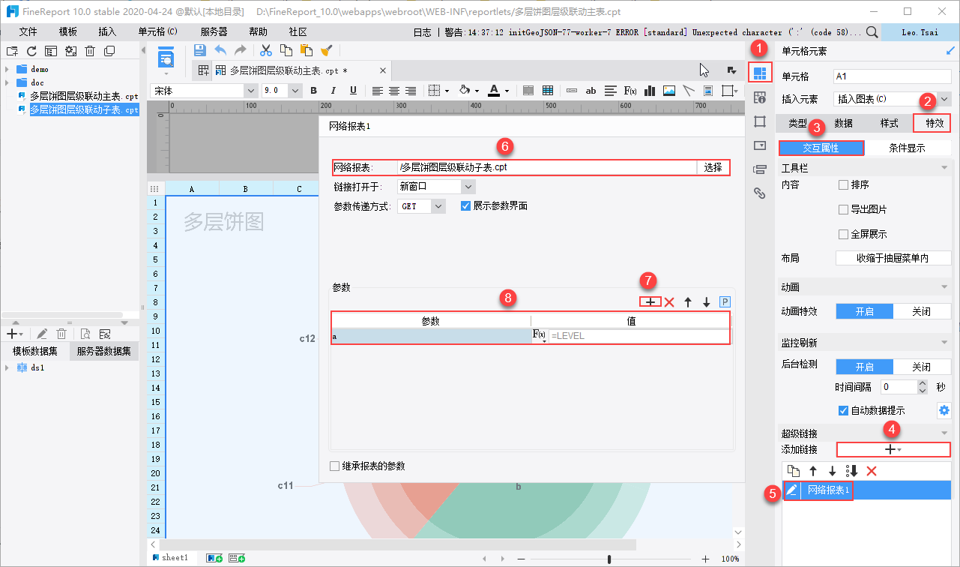Click the redo arrow icon
This screenshot has height=567, width=960.
pos(240,50)
